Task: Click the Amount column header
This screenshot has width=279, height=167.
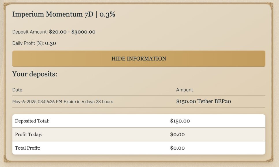Action: pyautogui.click(x=185, y=90)
